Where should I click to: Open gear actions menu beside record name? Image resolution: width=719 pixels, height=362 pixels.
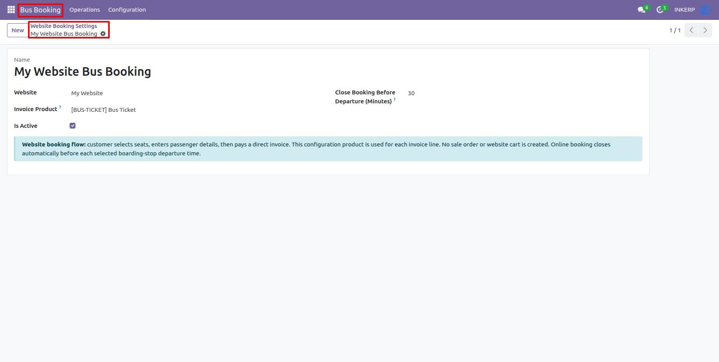click(x=103, y=34)
